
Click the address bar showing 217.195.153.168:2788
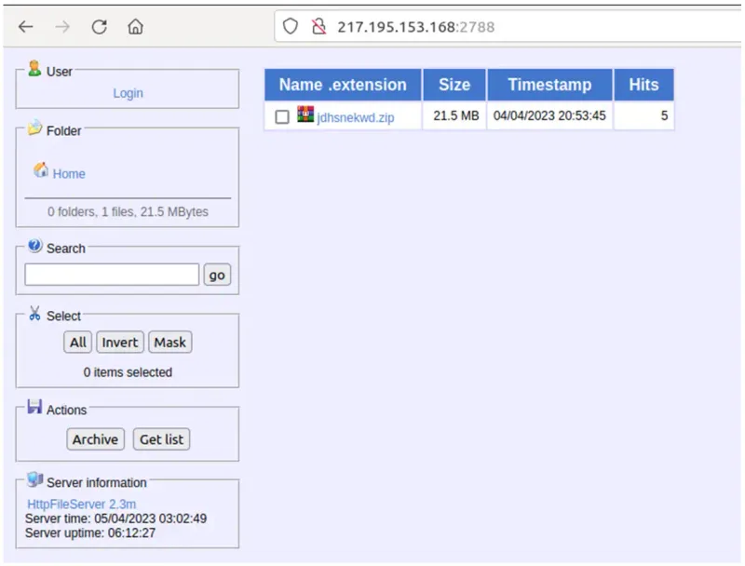(x=508, y=27)
